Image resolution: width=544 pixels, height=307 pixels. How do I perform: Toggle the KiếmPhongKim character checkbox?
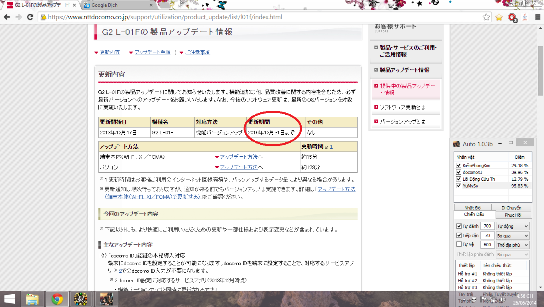(459, 165)
